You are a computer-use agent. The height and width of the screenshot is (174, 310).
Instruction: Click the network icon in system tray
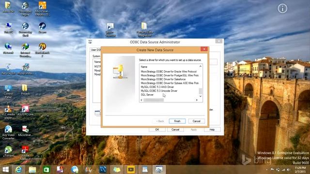tap(283, 170)
